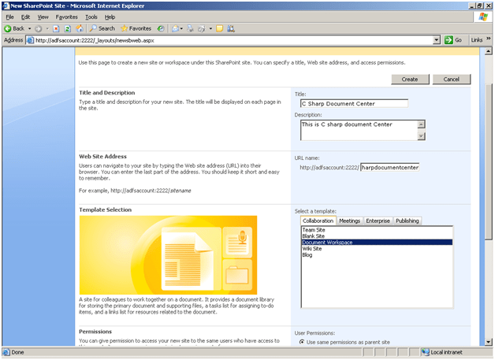Click the History toolbar icon
The image size is (495, 360).
click(161, 28)
